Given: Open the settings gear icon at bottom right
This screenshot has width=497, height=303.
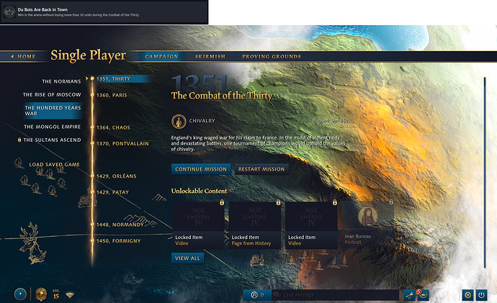Looking at the screenshot, I should (467, 294).
